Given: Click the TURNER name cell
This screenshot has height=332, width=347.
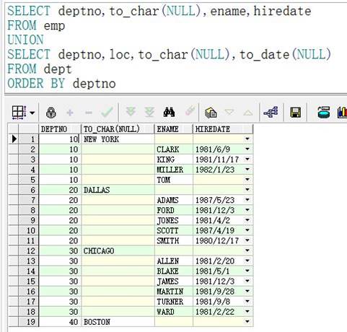Looking at the screenshot, I should tap(174, 302).
